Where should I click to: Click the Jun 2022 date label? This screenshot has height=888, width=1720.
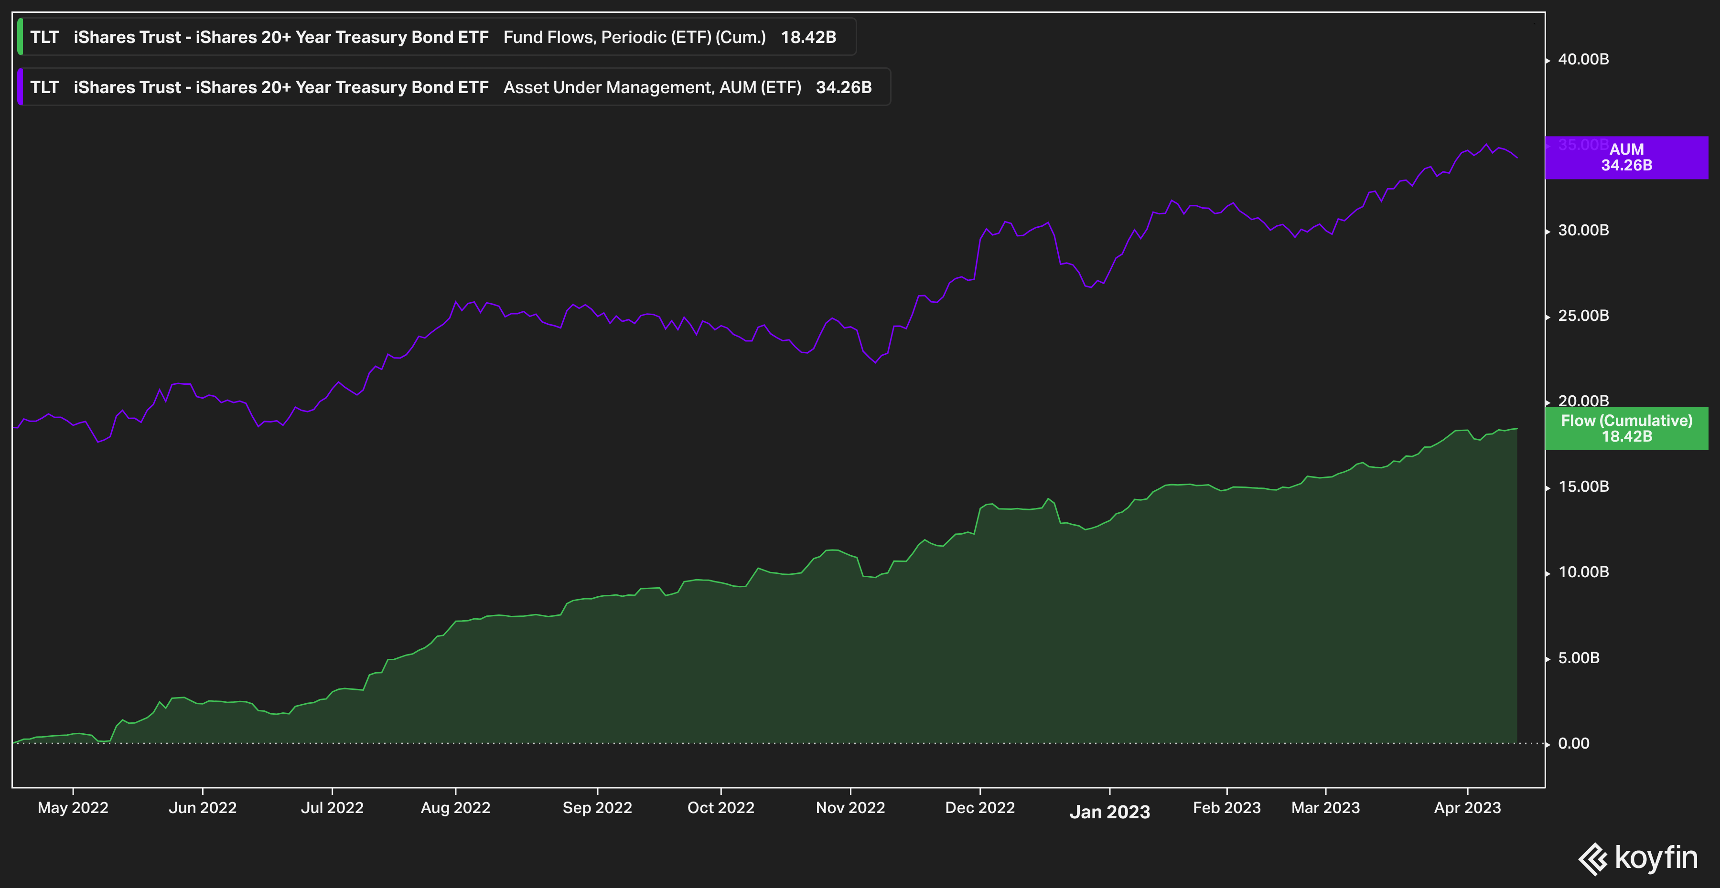202,808
